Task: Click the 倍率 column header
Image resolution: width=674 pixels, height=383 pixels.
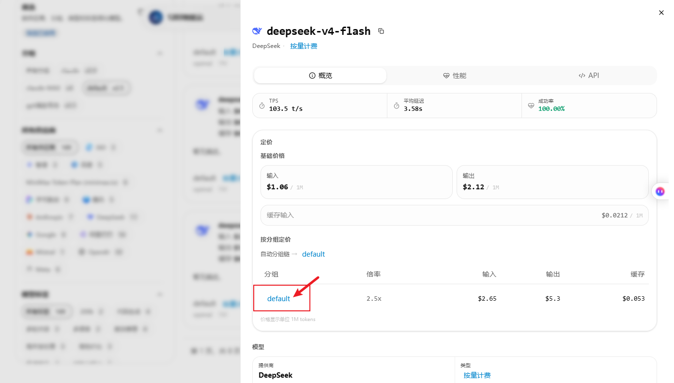Action: pos(373,274)
